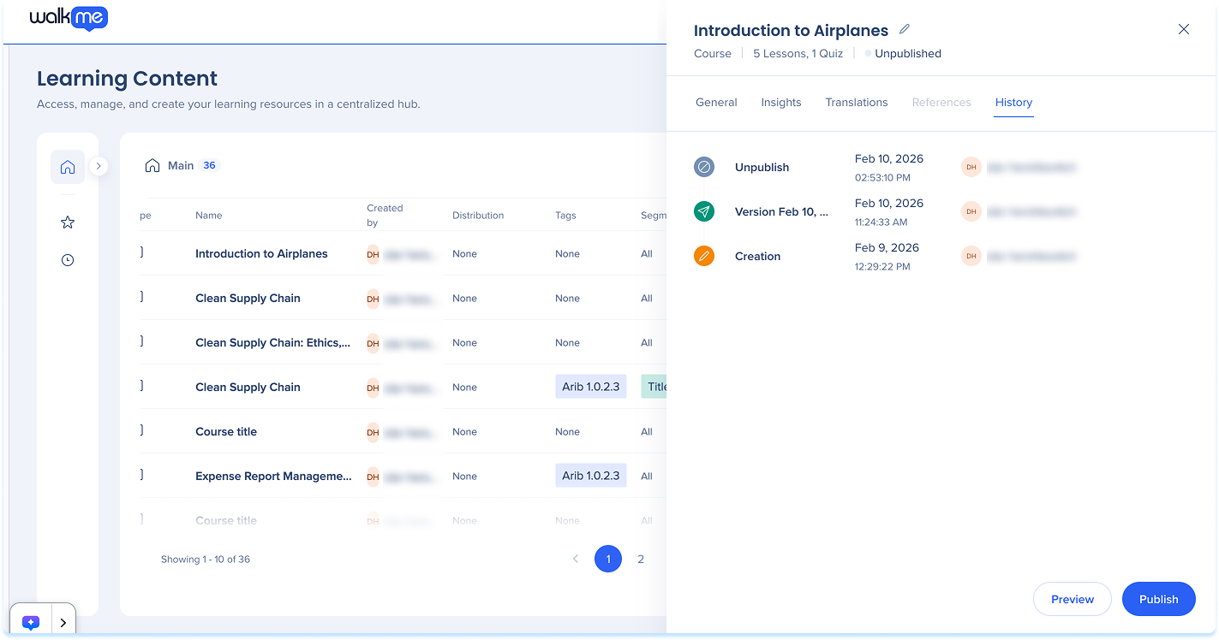Screen dimensions: 1219x640
Task: Open the WalkMe AI assistant icon
Action: [x=31, y=623]
